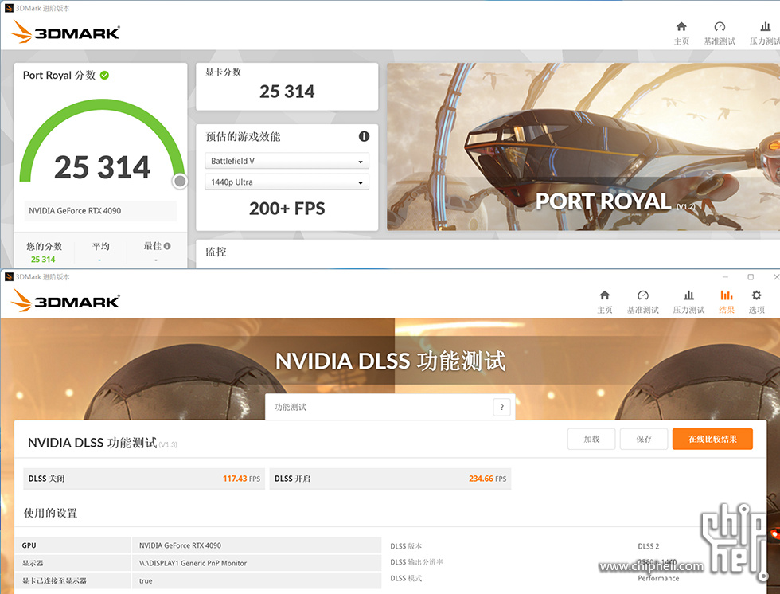This screenshot has height=594, width=780.
Task: Click the 保存 save button
Action: pyautogui.click(x=644, y=439)
